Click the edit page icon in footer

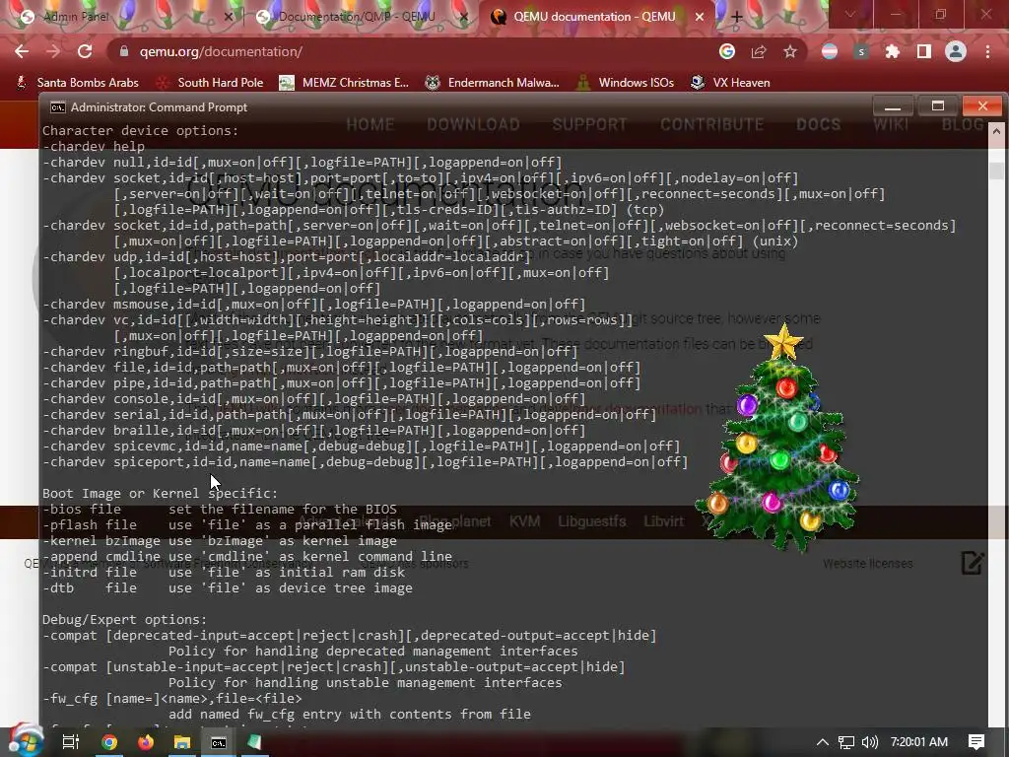pyautogui.click(x=973, y=563)
